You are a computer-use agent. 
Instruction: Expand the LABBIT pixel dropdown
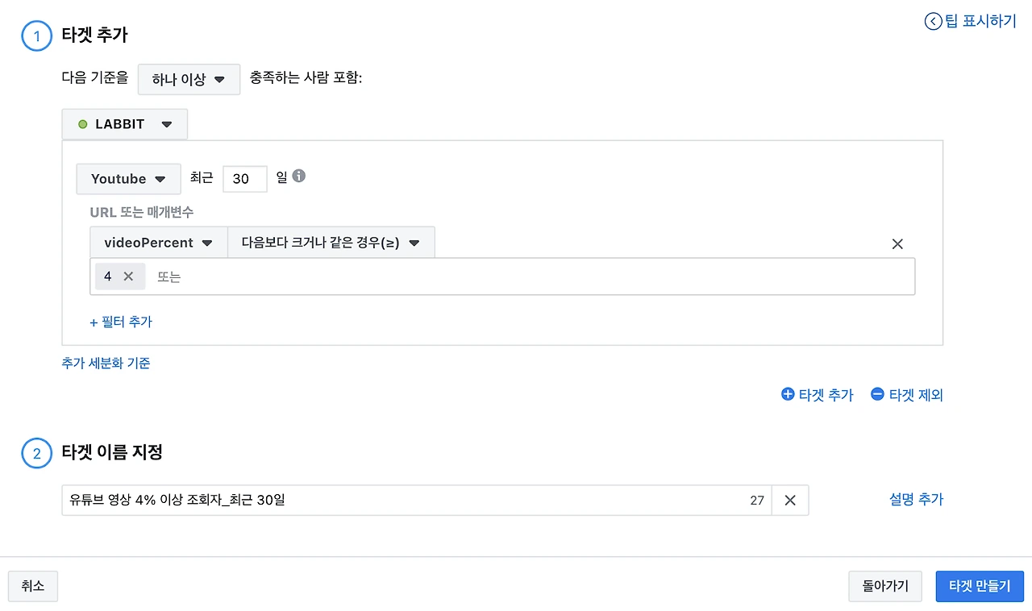pos(125,124)
